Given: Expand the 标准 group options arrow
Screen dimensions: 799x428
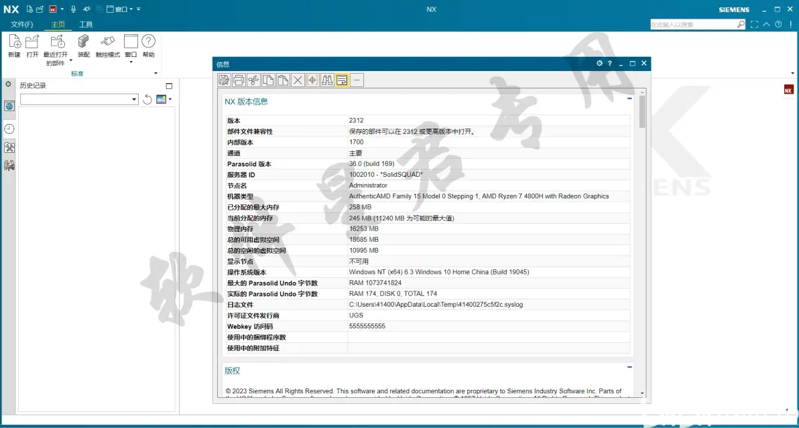Looking at the screenshot, I should tap(156, 73).
